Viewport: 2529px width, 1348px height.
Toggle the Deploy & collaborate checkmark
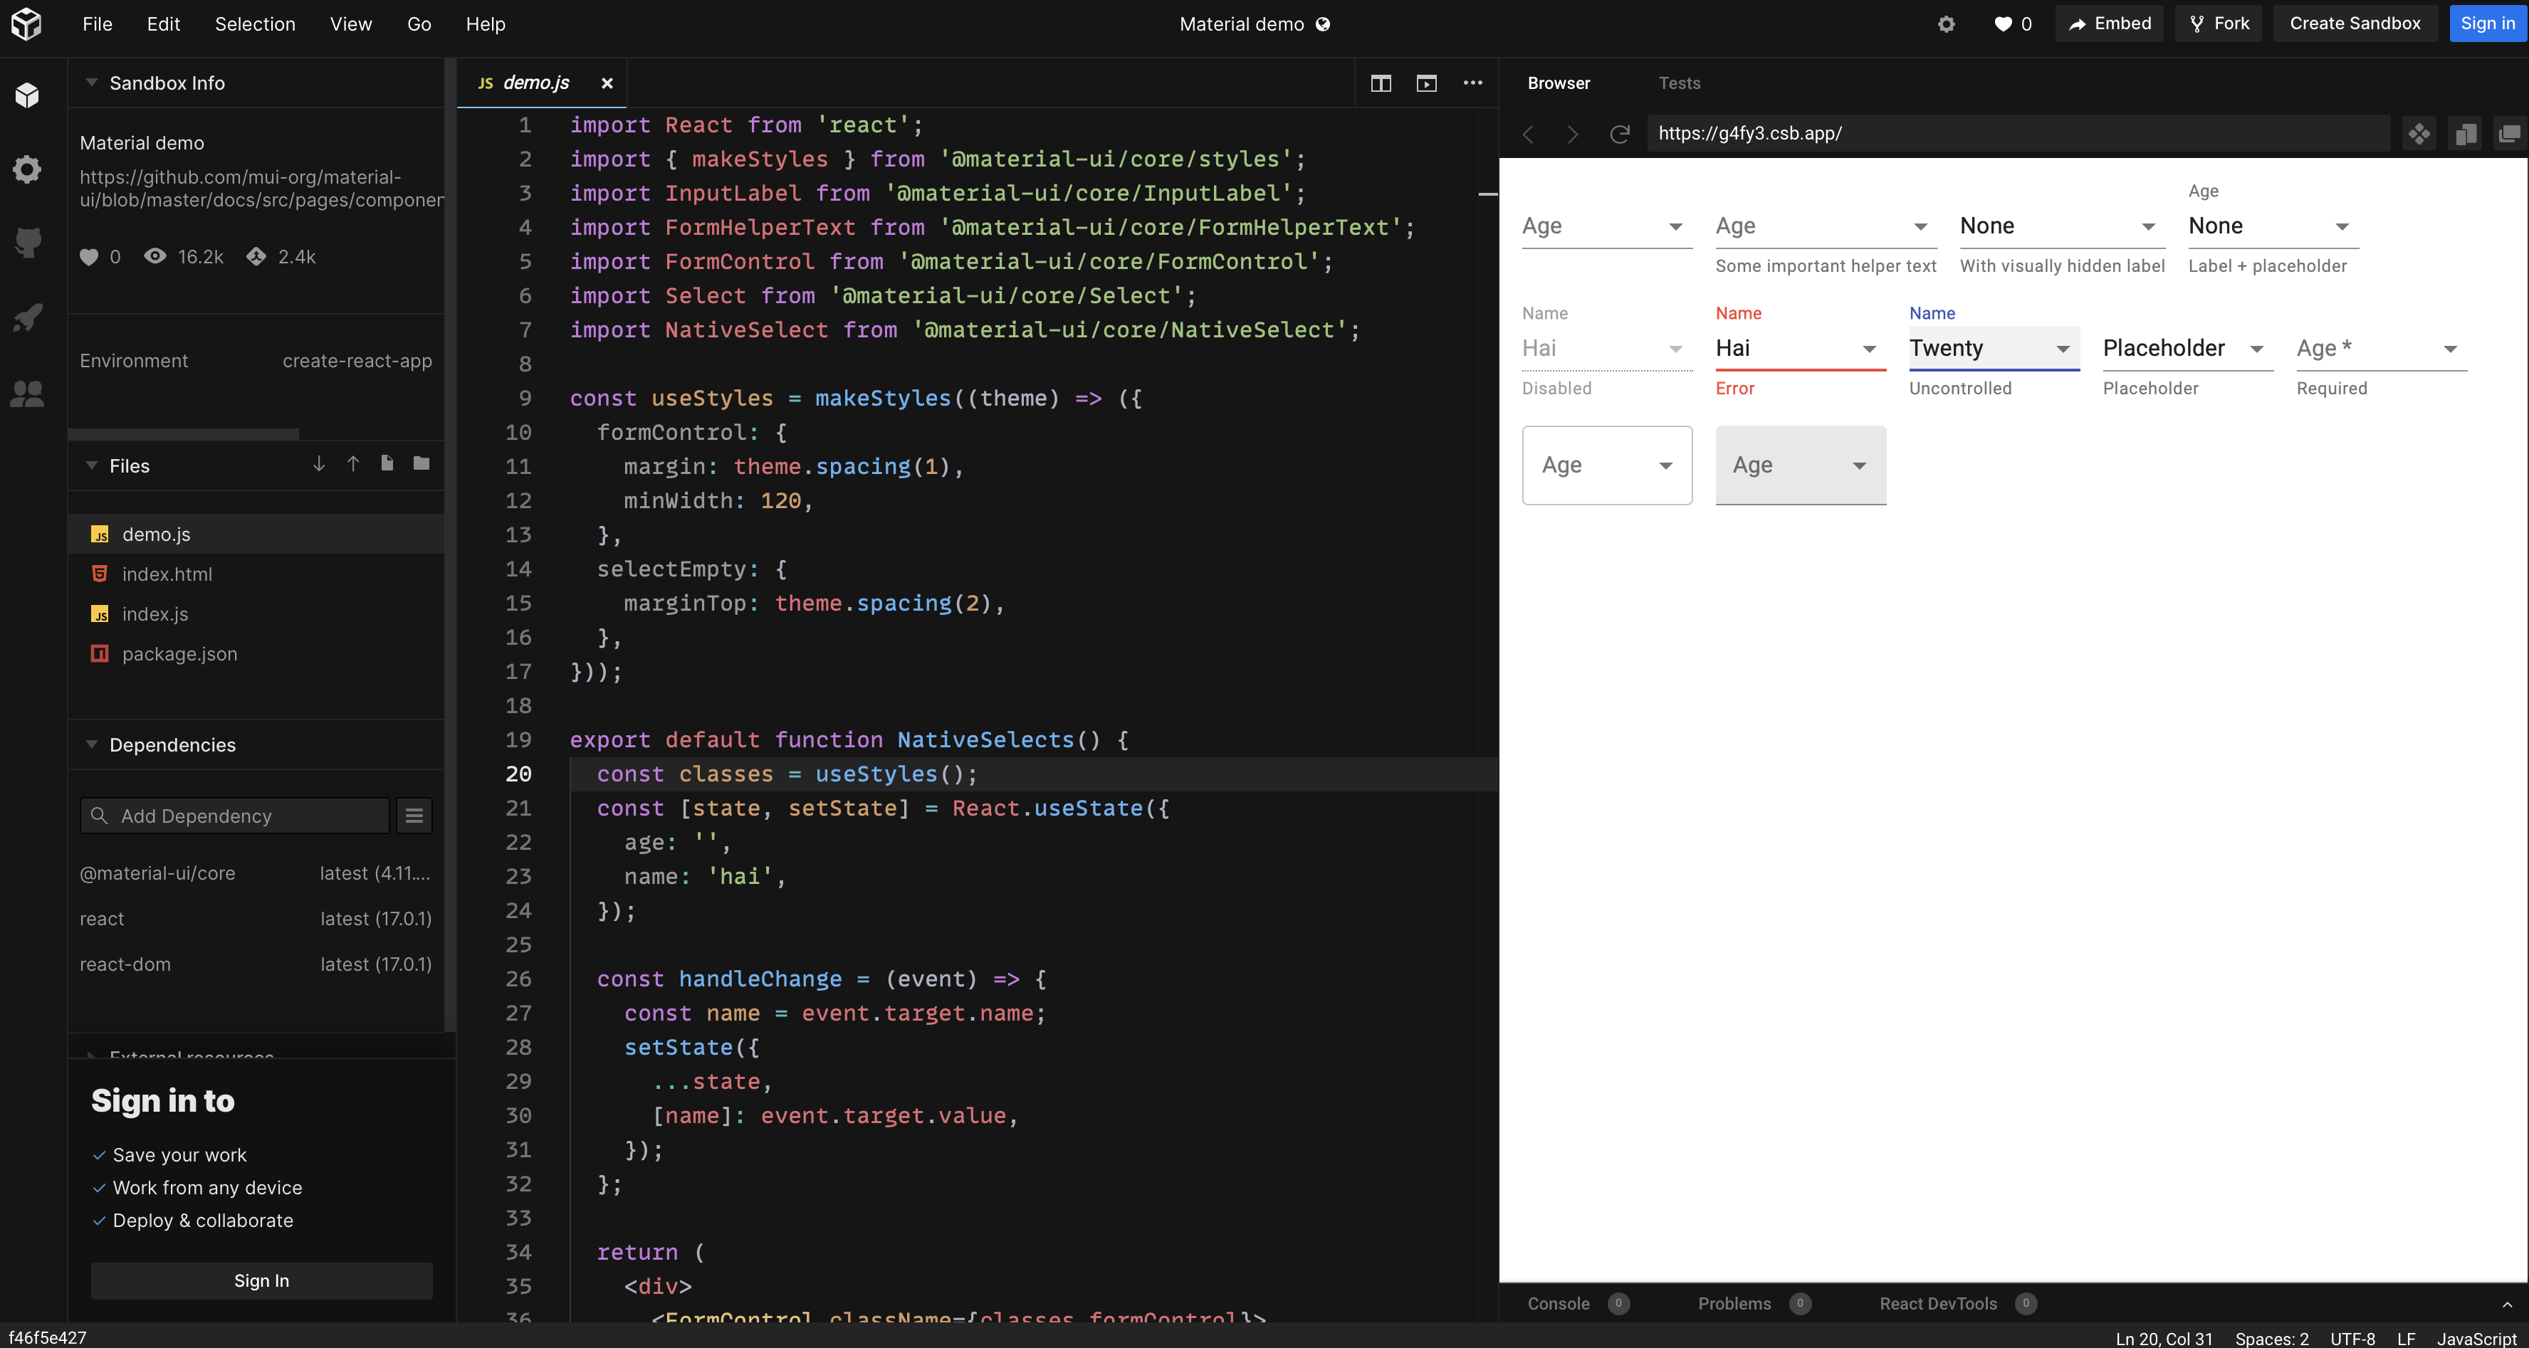pos(98,1221)
